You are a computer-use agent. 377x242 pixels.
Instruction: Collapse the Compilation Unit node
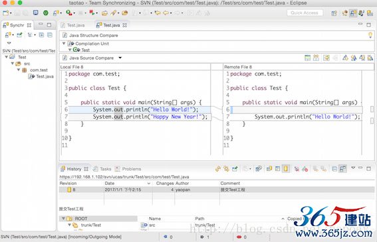click(64, 43)
